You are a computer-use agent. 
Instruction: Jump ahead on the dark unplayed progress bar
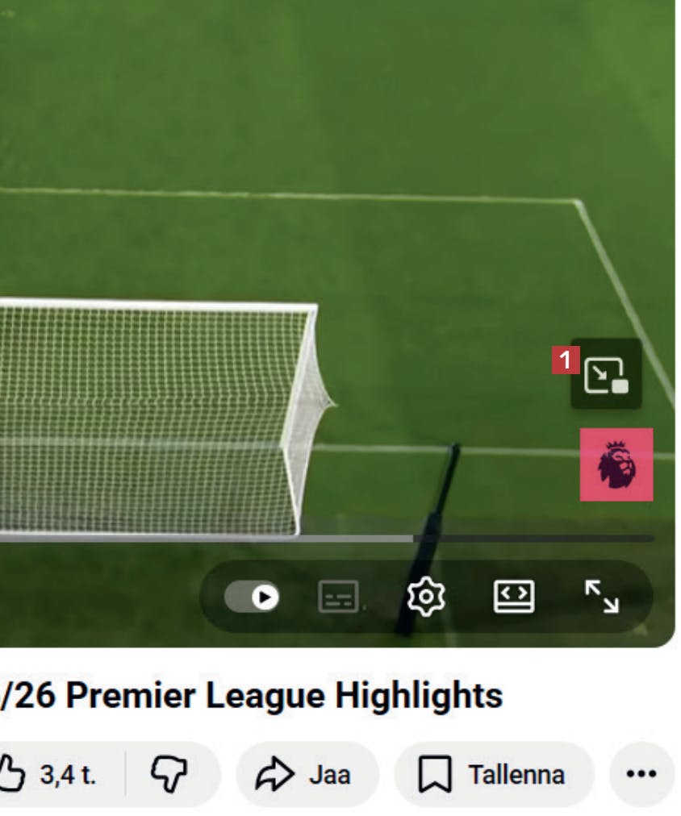pyautogui.click(x=533, y=539)
